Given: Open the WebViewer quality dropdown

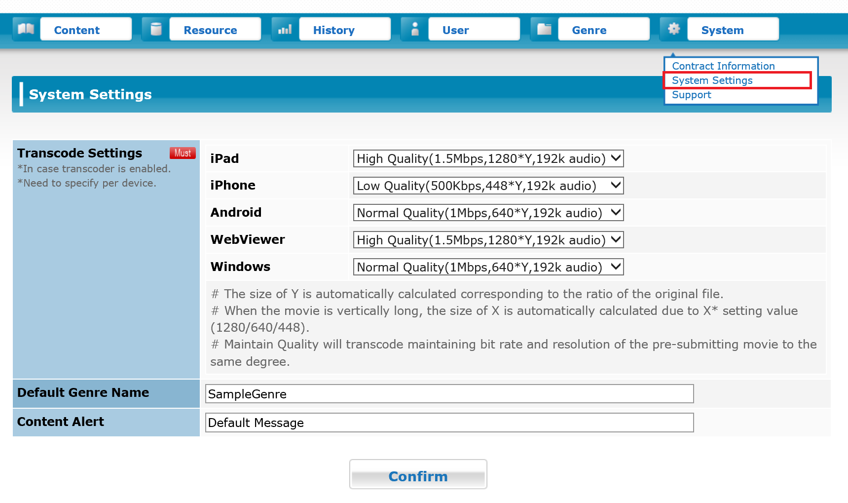Looking at the screenshot, I should pos(488,240).
